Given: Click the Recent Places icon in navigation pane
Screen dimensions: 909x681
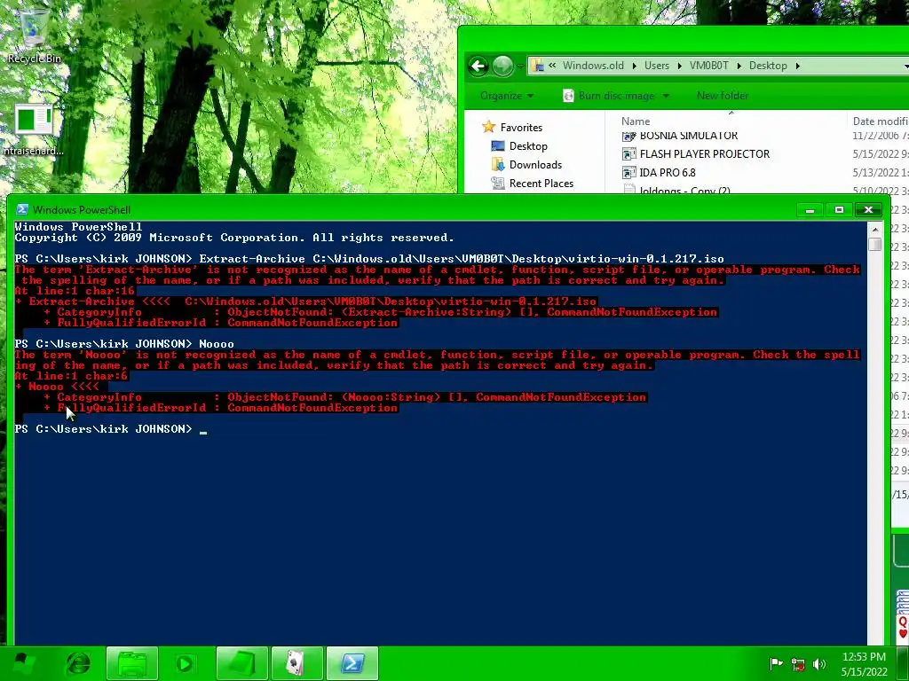Looking at the screenshot, I should pos(498,183).
